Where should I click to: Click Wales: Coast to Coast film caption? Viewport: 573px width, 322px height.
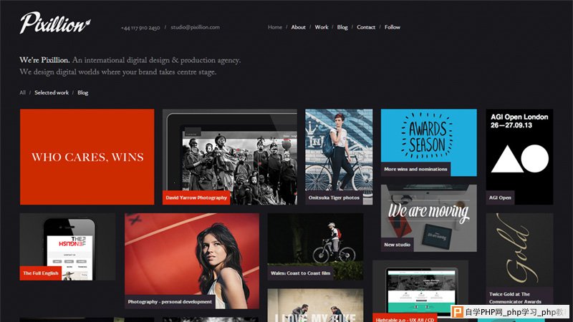[300, 273]
